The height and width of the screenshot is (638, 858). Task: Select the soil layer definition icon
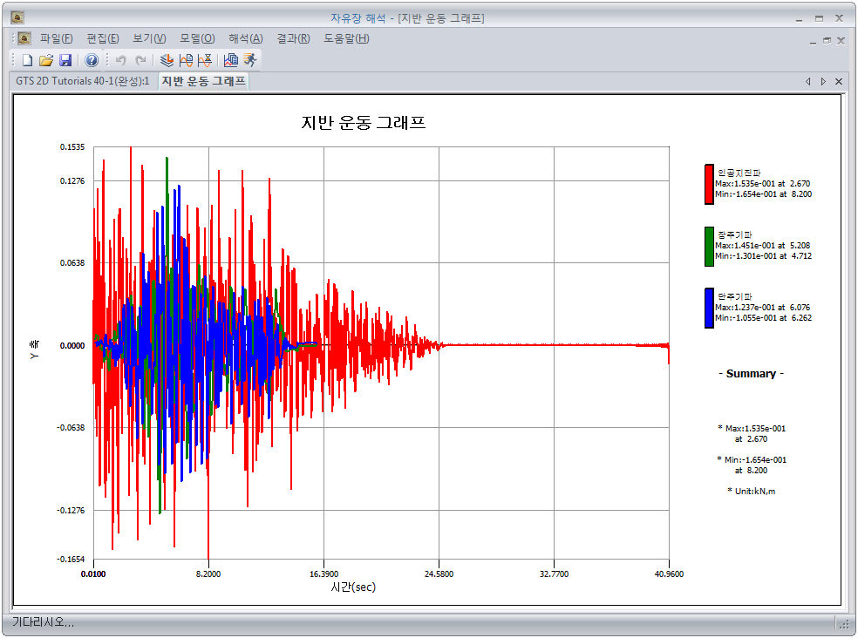point(167,60)
